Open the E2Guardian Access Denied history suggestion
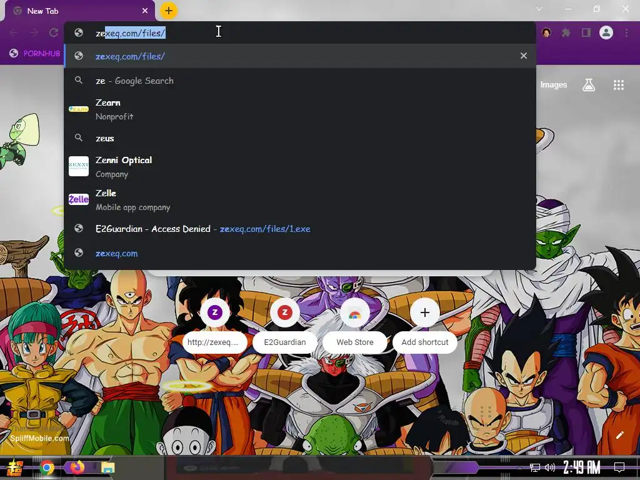Viewport: 640px width, 480px height. point(299,229)
